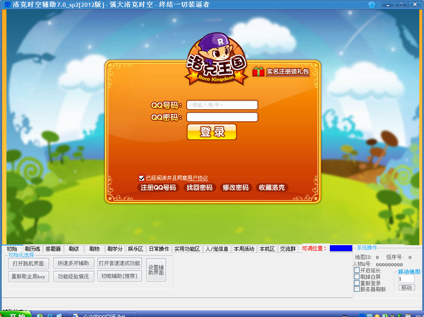The image size is (424, 317).
Task: Switch to the 初始 tab
Action: point(12,249)
